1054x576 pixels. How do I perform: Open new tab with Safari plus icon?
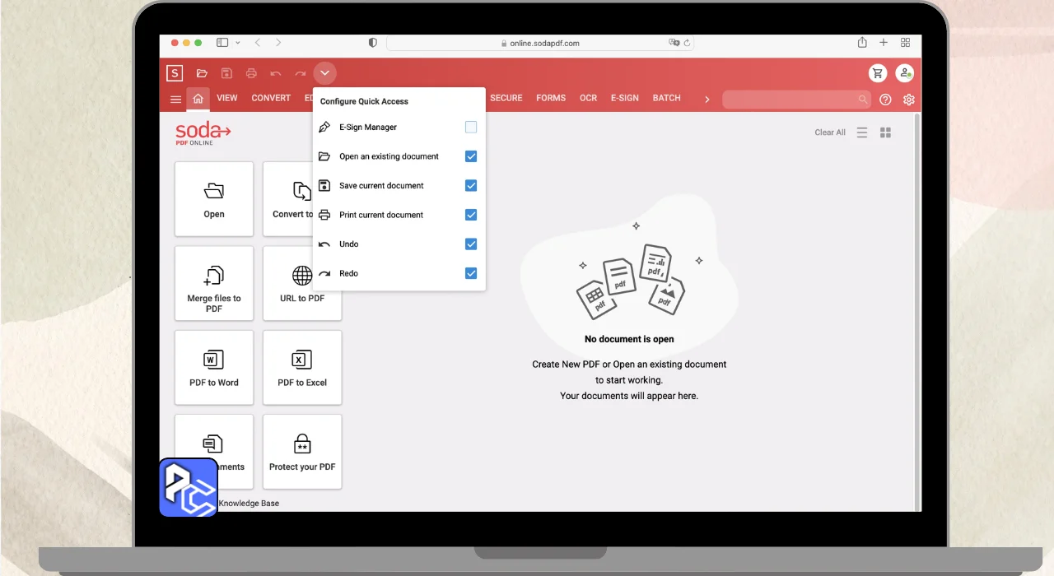(x=884, y=43)
